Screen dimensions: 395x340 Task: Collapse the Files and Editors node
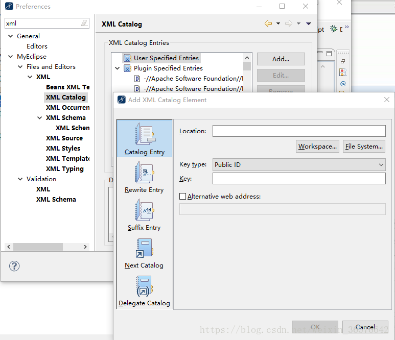coord(20,67)
